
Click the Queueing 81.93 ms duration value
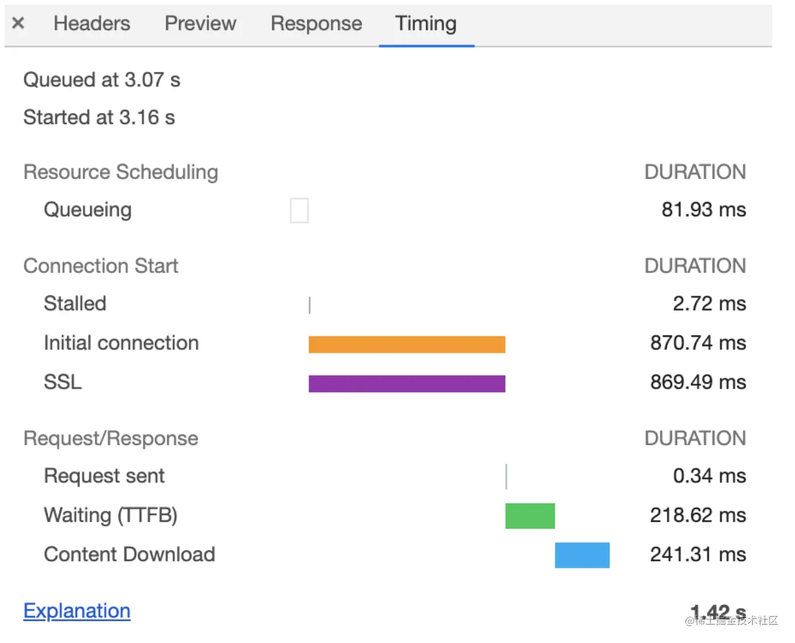click(x=703, y=210)
